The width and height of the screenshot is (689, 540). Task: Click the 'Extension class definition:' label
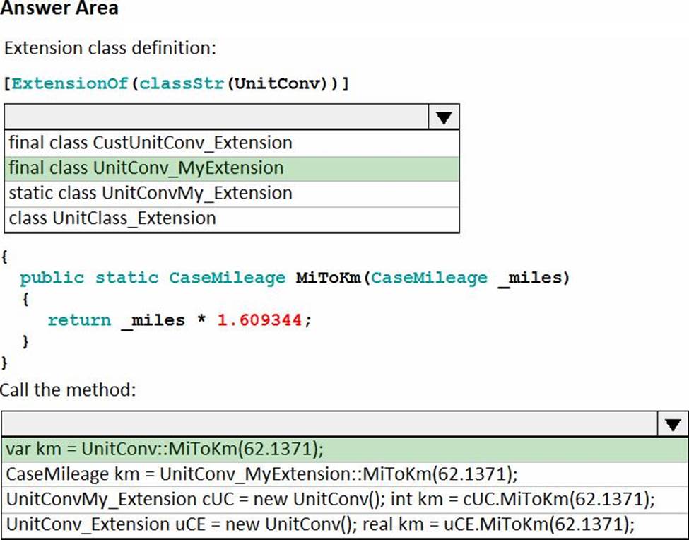click(x=110, y=49)
